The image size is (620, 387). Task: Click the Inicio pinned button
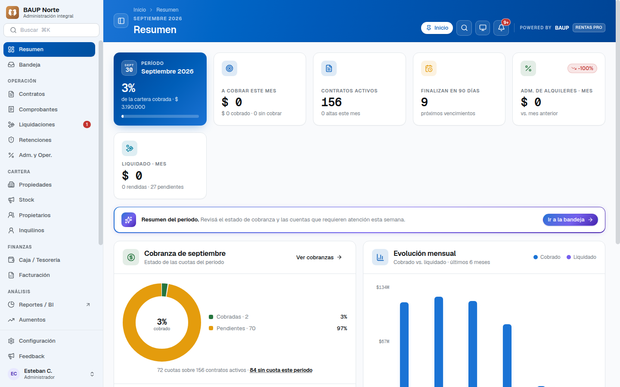click(x=437, y=28)
